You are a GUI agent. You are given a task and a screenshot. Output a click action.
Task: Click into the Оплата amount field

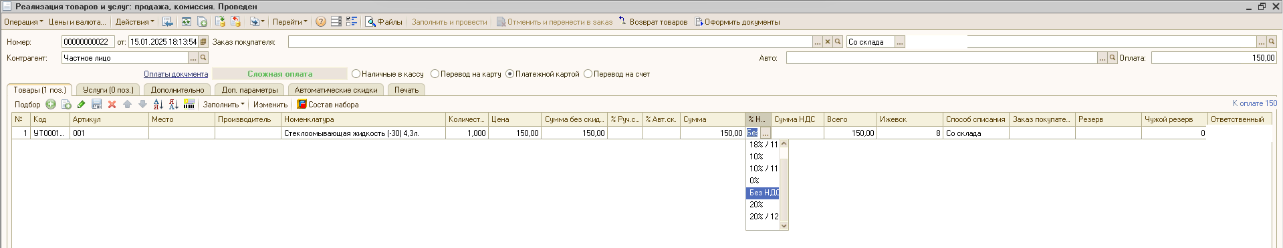point(1213,58)
